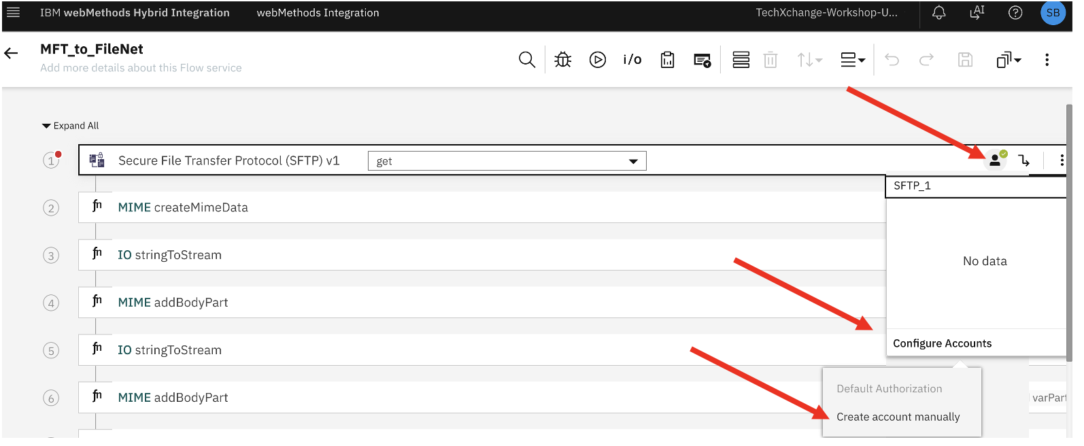
Task: Toggle Expand All steps
Action: coord(70,126)
